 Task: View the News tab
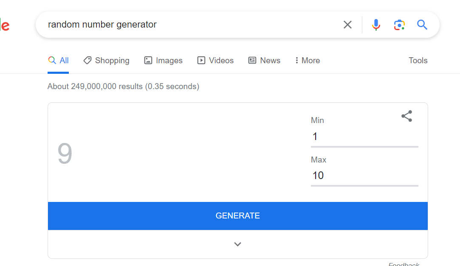[264, 60]
